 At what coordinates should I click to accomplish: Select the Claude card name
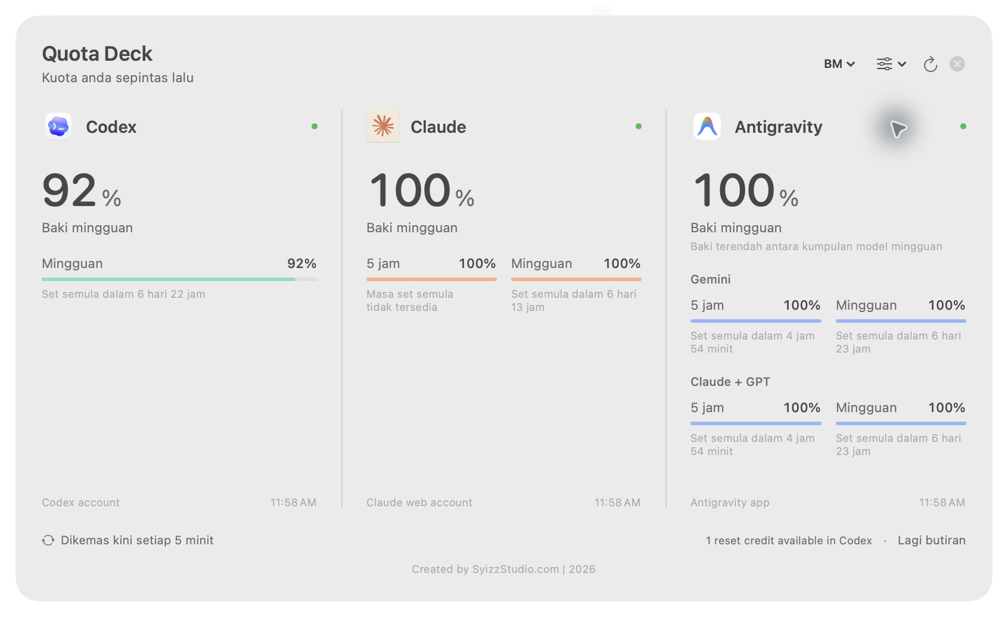pyautogui.click(x=438, y=127)
